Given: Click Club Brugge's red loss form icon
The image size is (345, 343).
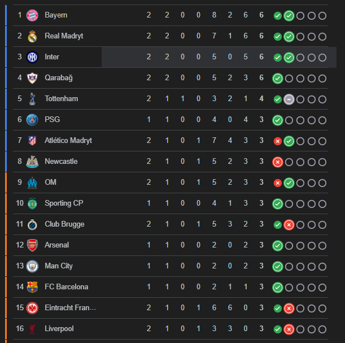Looking at the screenshot, I should [x=289, y=225].
